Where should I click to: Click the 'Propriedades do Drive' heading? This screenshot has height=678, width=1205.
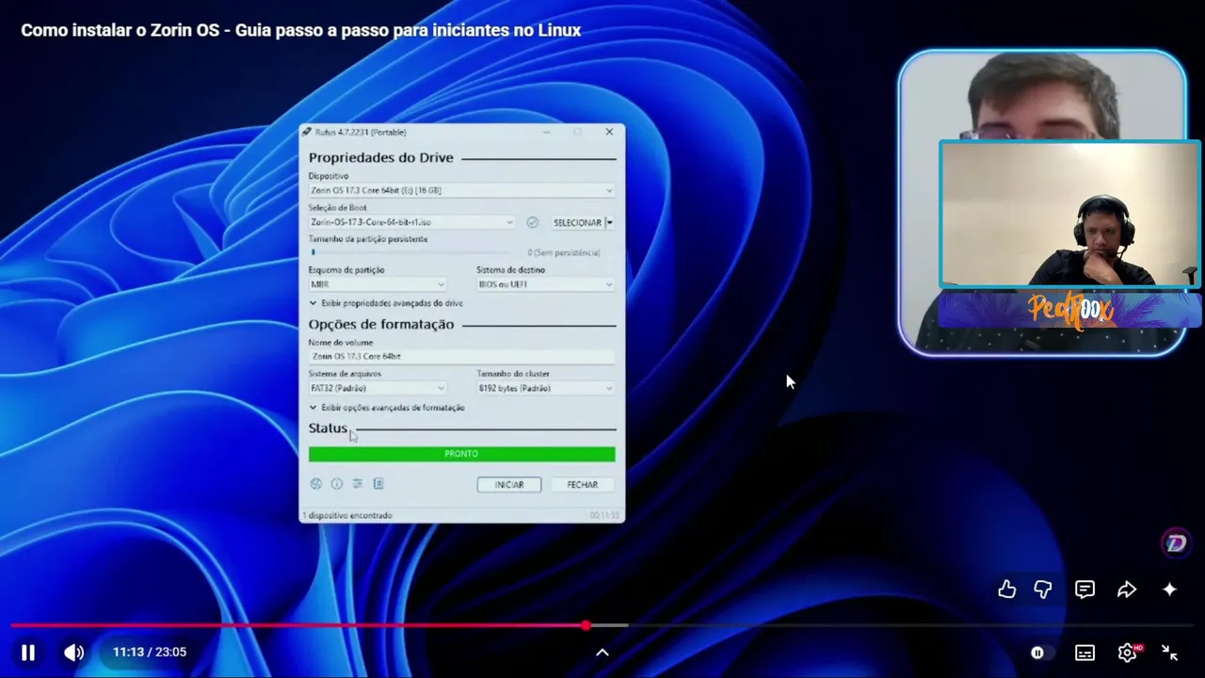(x=381, y=157)
